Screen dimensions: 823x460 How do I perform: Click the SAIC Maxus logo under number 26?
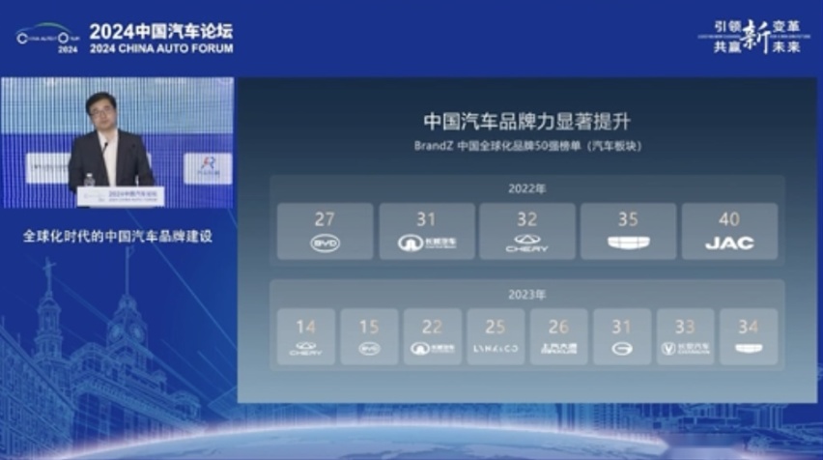tap(558, 348)
